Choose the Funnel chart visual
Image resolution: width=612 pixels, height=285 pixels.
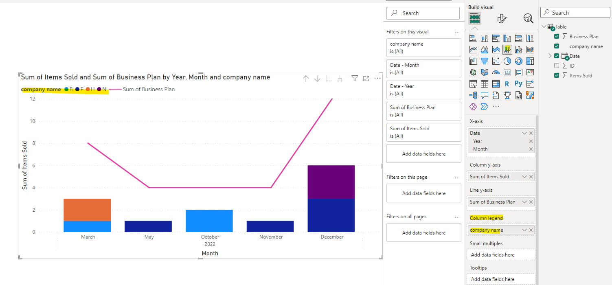pos(485,61)
